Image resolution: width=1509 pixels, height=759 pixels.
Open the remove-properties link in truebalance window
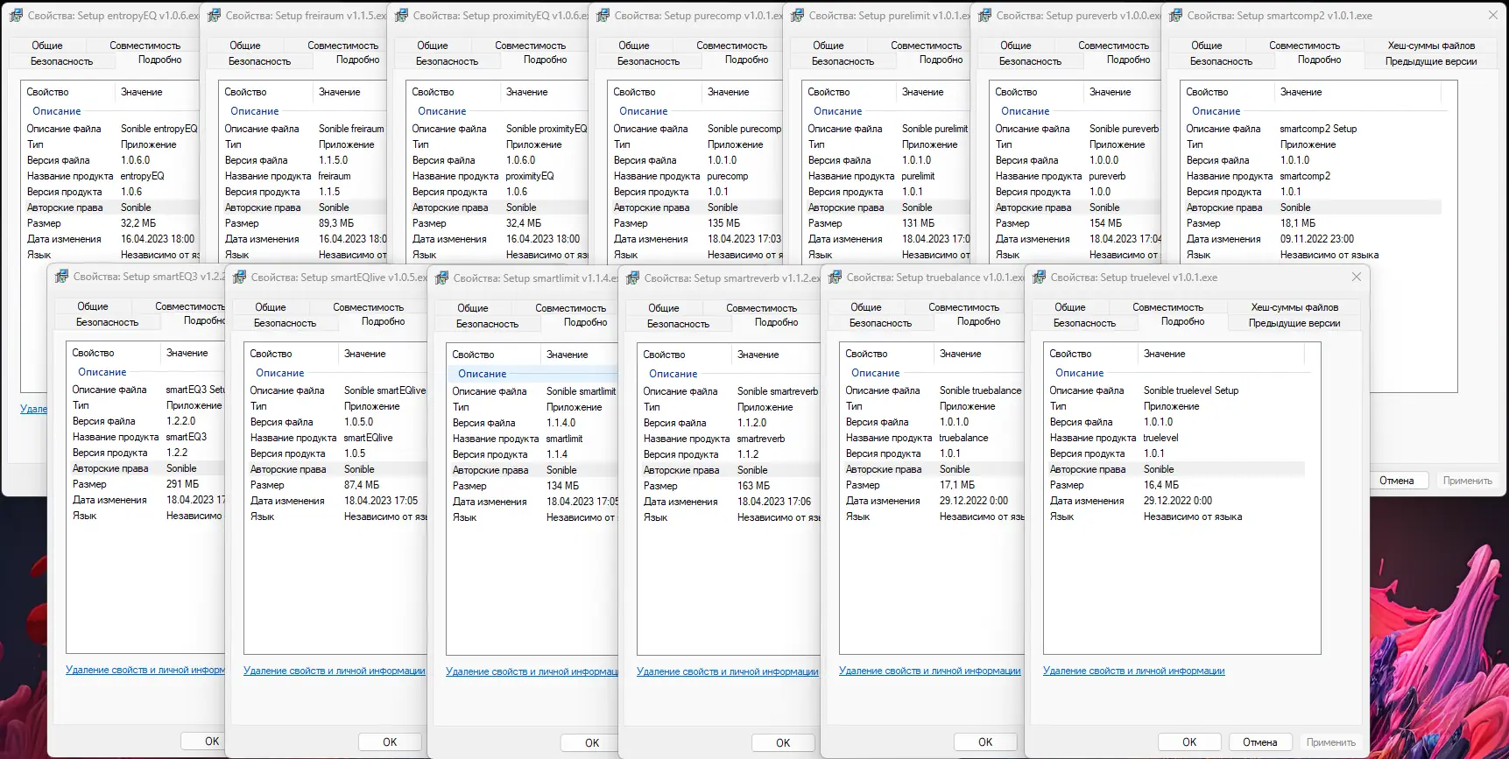tap(929, 671)
